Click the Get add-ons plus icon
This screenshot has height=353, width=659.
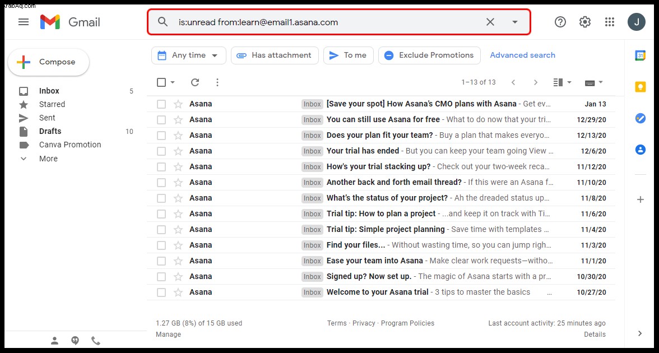(640, 199)
